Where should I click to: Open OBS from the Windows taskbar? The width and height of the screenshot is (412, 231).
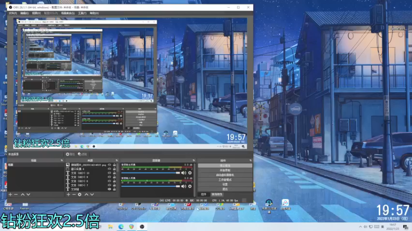pos(142,227)
